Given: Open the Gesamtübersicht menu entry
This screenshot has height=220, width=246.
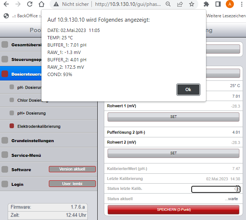Looking at the screenshot, I should click(21, 45).
